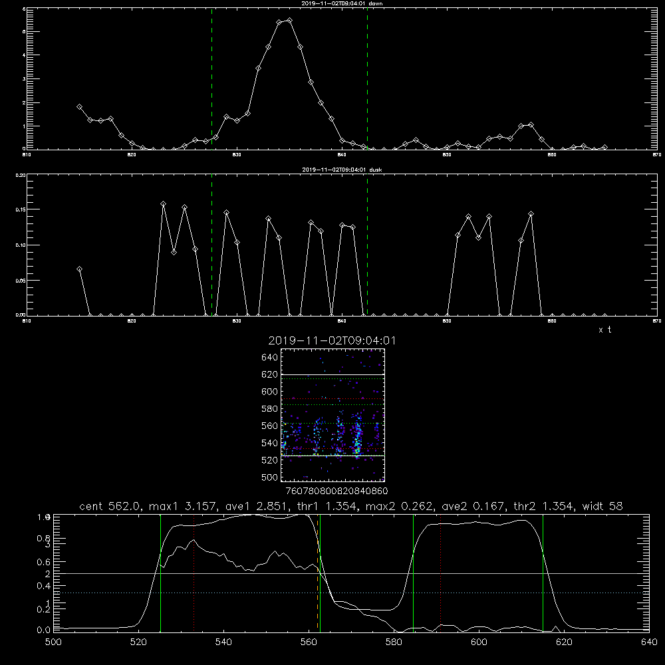Click green vertical line just right of 560
This screenshot has height=665, width=665.
point(321,573)
